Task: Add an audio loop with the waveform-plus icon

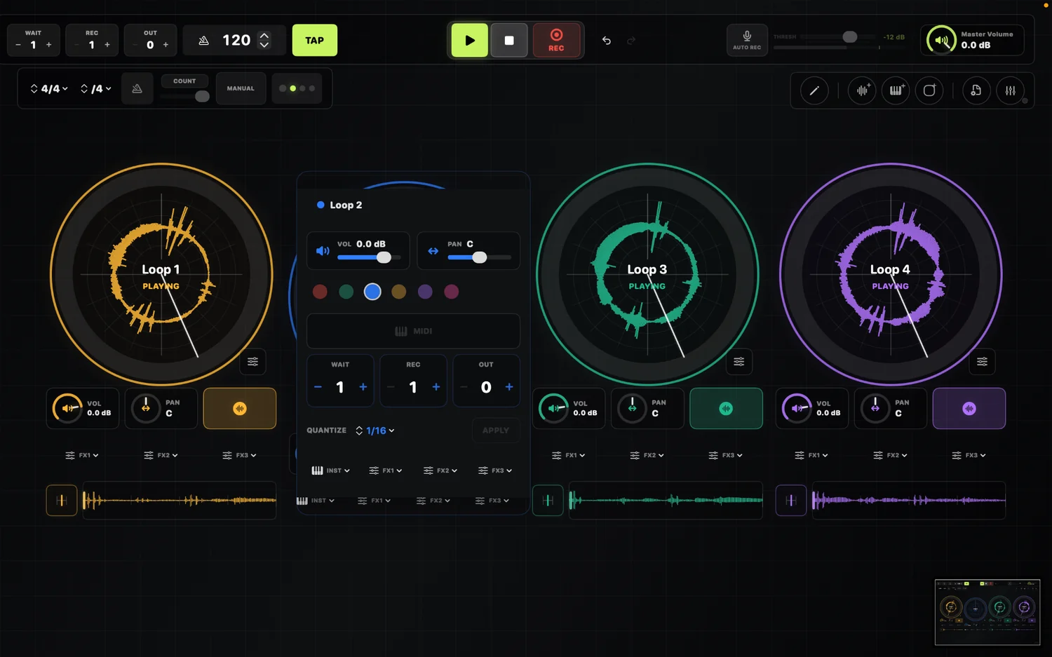Action: pyautogui.click(x=862, y=90)
